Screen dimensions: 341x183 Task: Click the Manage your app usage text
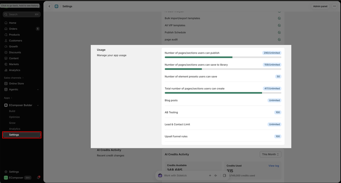[x=112, y=55]
